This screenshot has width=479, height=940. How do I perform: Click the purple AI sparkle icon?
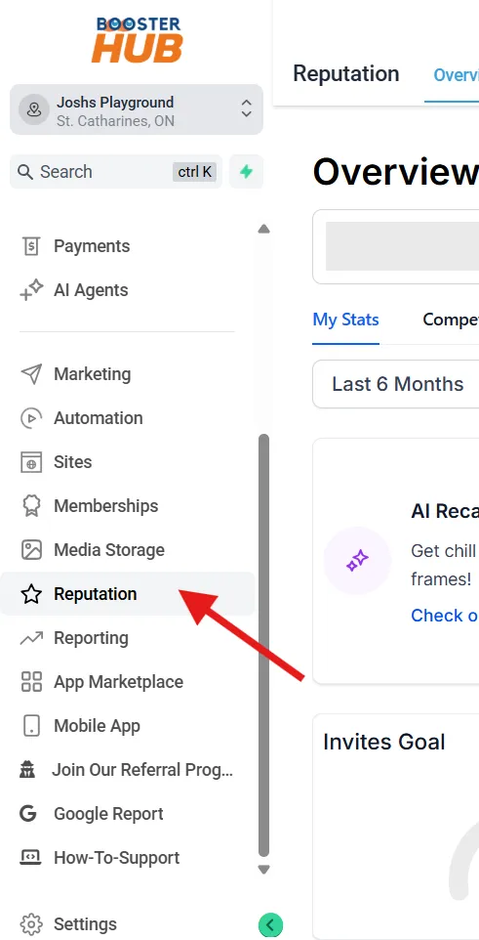tap(357, 561)
